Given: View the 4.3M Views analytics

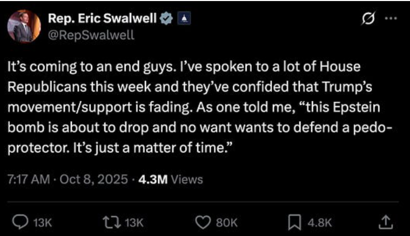Looking at the screenshot, I should tap(170, 180).
